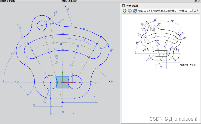Select the 23 horizontal dimension
Screen dimensions: 201x124
(34, 106)
